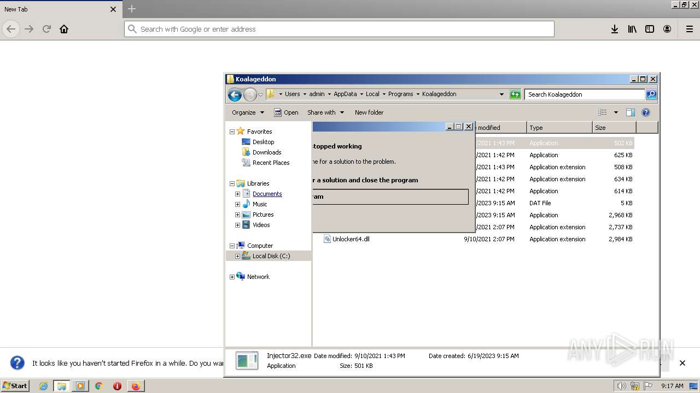700x393 pixels.
Task: Select Local Disk (C:)
Action: [271, 256]
